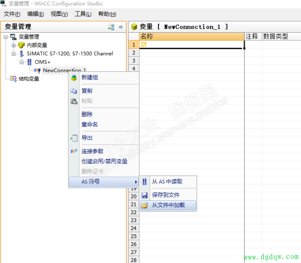Click the 新建组 group icon
This screenshot has width=301, height=263.
coord(74,78)
